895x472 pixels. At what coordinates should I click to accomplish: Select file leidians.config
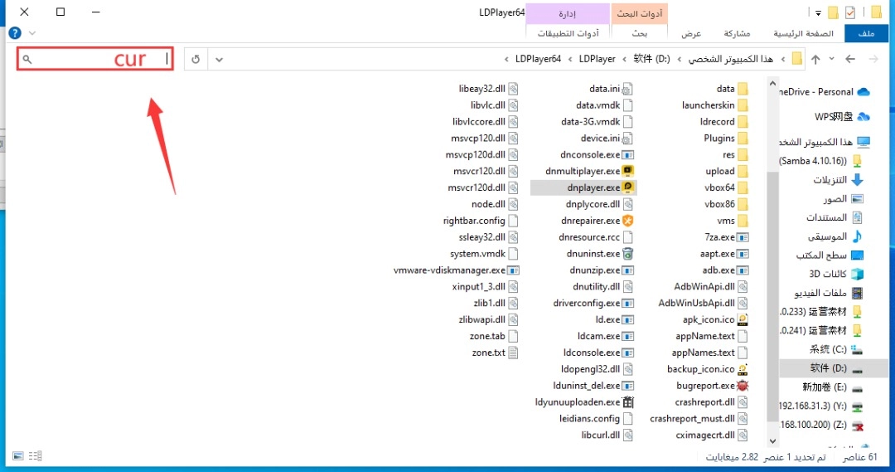pos(597,418)
